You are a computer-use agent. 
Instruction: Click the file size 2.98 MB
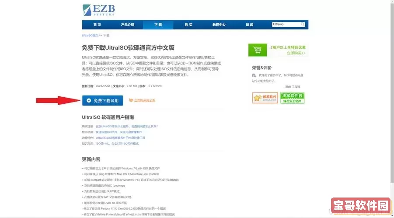tap(132, 86)
